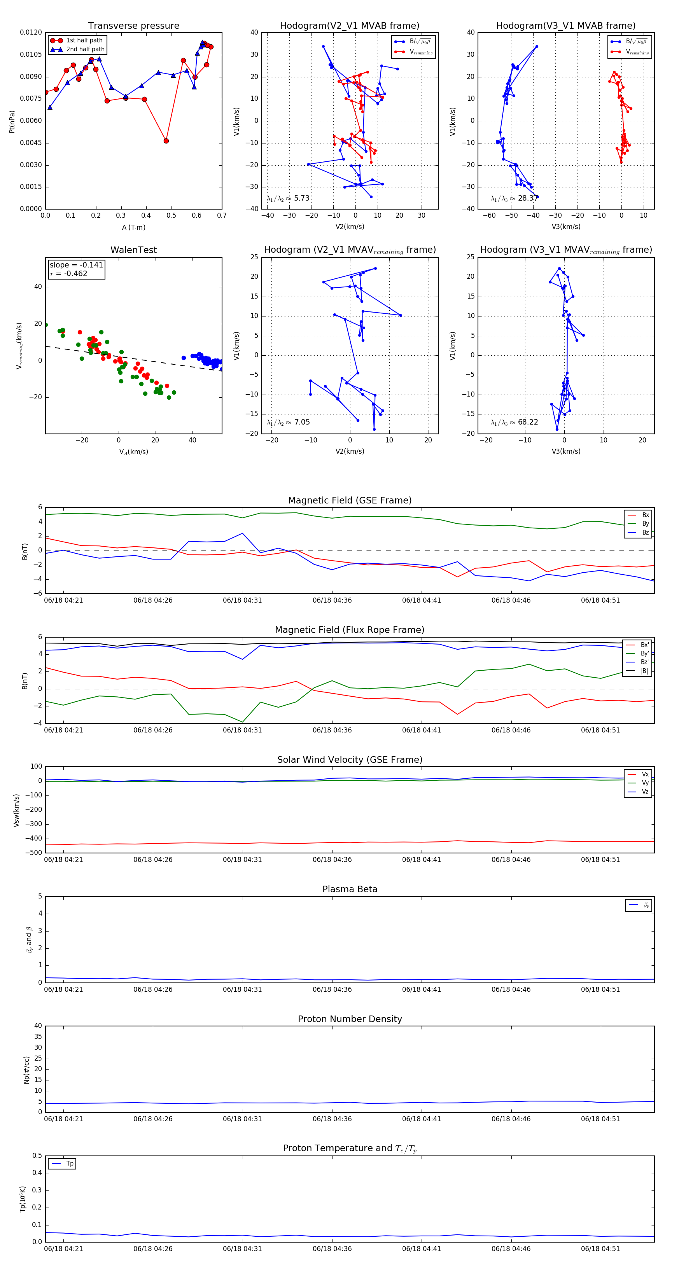Click the 'V_A(km/s)' axis label under WalenTest
Image resolution: width=700 pixels, height=1283 pixels.
coord(133,452)
